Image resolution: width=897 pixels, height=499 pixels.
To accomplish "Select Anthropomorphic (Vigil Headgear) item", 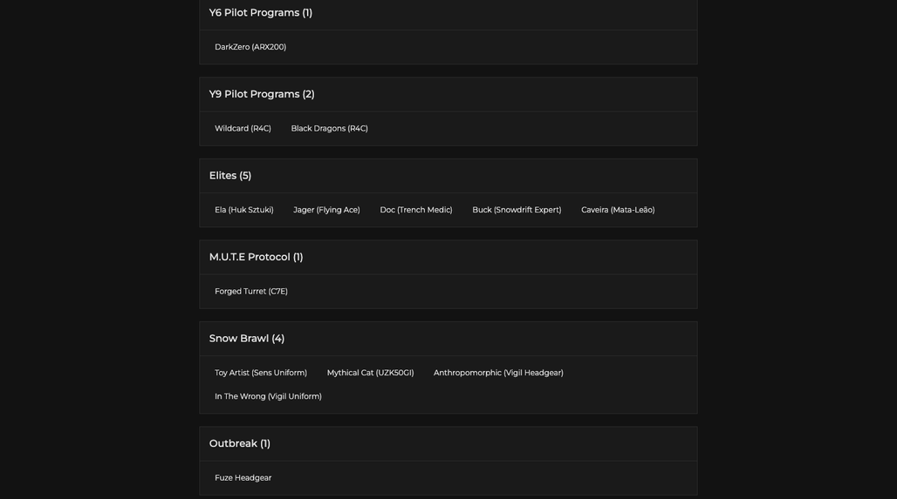I will [x=498, y=373].
